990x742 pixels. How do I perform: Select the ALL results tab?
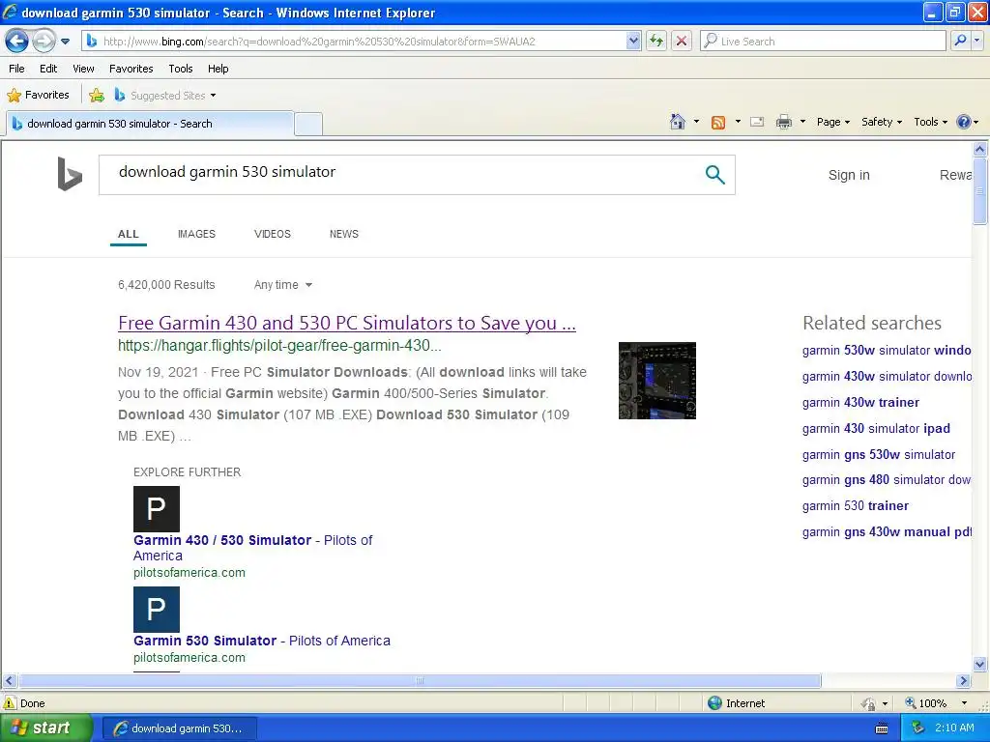(x=129, y=234)
